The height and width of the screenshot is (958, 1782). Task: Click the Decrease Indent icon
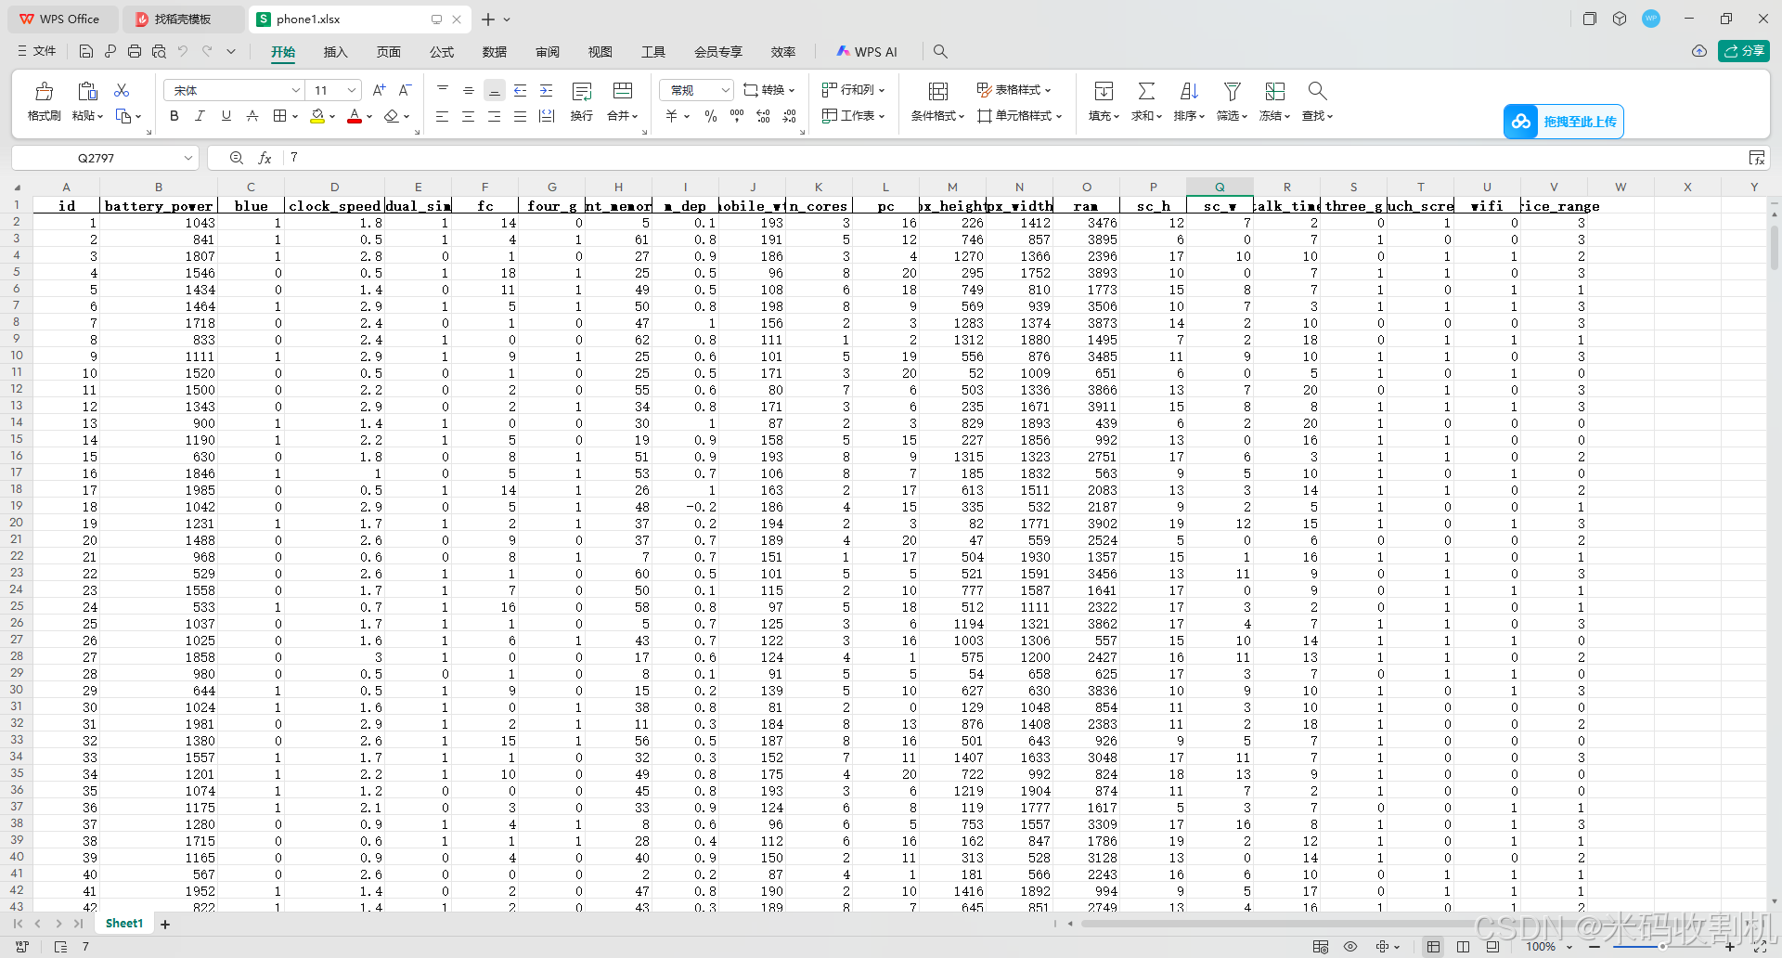[x=521, y=90]
